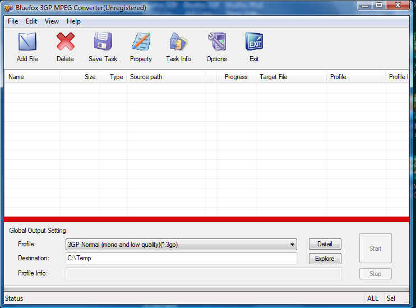This screenshot has width=416, height=308.
Task: Click the red Delete toolbar icon
Action: point(65,42)
